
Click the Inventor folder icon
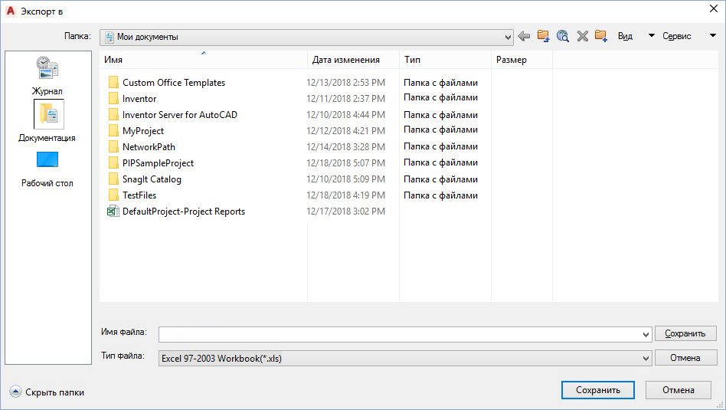coord(113,98)
